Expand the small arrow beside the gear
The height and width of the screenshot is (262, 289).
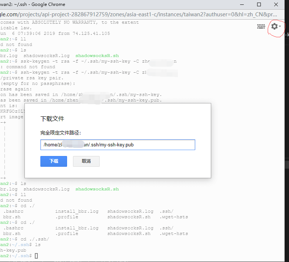coord(280,26)
